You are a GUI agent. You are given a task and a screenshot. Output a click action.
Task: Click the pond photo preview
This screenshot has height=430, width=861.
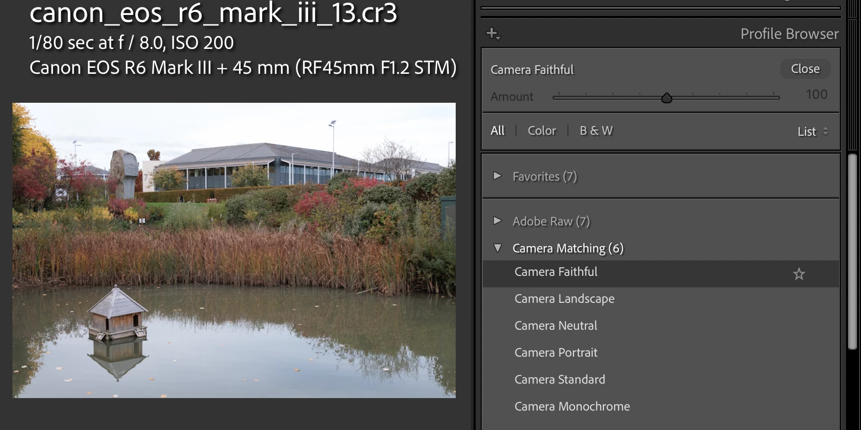[234, 250]
